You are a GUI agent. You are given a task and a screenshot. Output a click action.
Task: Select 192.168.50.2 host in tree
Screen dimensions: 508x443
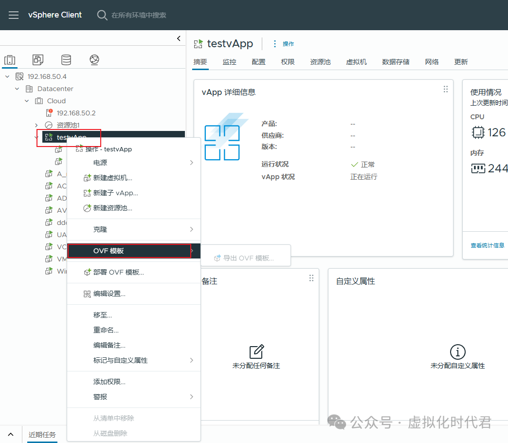(x=76, y=113)
